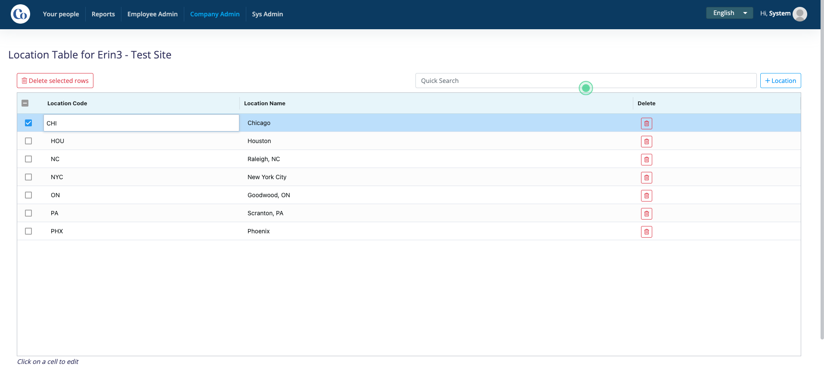
Task: Open the company logo home icon
Action: point(20,14)
